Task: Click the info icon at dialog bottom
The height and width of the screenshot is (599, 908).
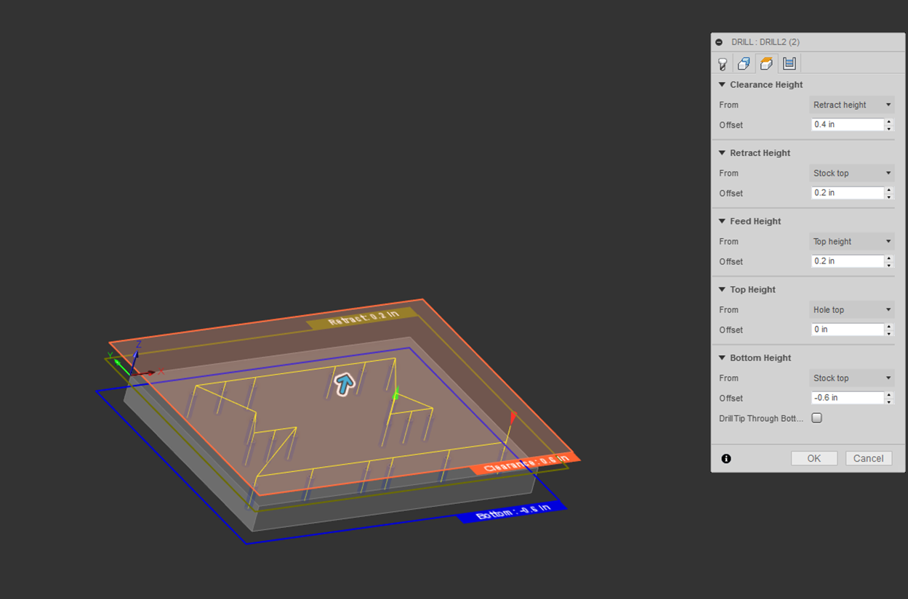Action: pos(726,458)
